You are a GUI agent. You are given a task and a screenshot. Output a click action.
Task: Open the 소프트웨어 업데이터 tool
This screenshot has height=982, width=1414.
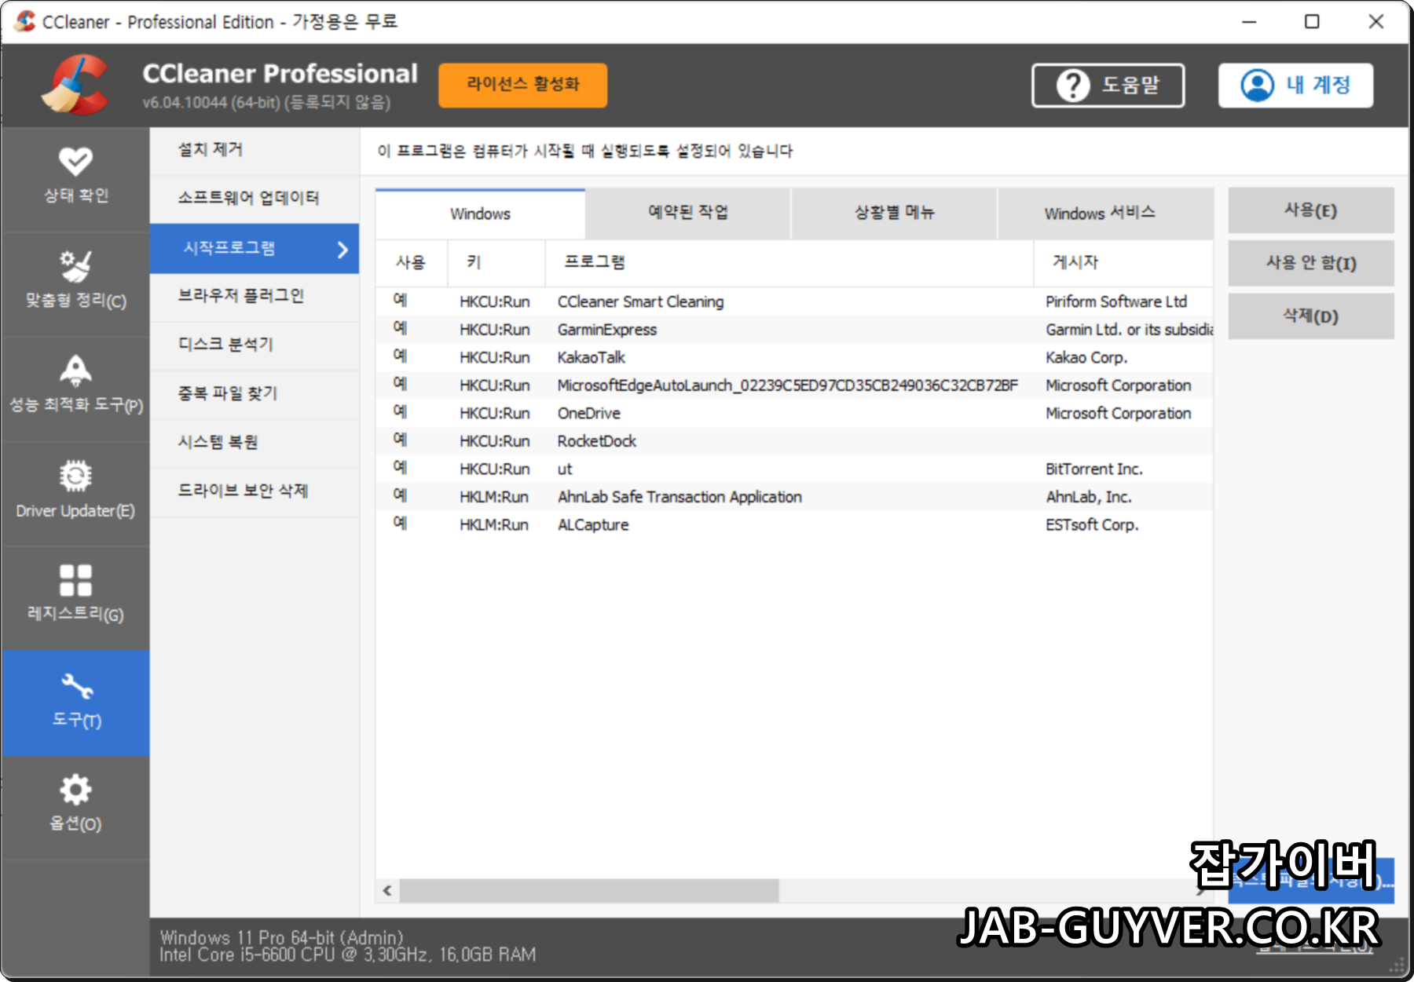[x=255, y=198]
